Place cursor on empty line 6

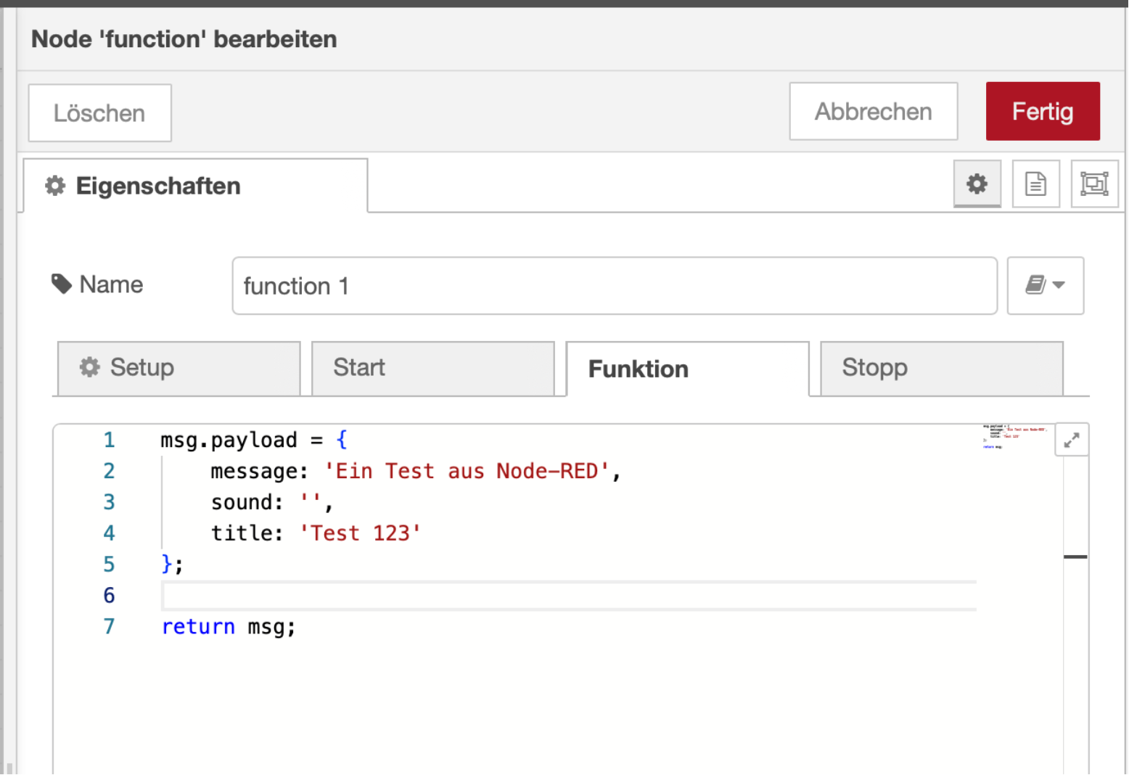(569, 596)
